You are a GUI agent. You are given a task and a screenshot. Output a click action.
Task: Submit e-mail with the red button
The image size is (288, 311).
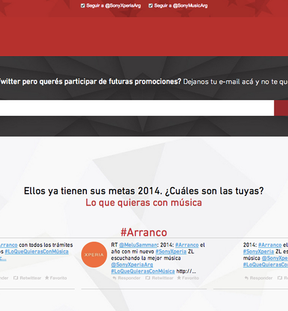(x=281, y=108)
